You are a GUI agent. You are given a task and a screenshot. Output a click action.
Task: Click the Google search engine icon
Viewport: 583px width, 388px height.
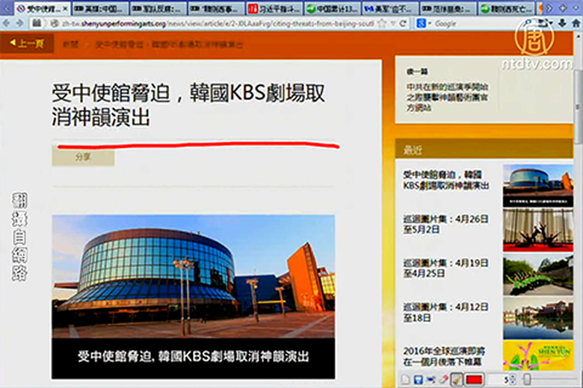point(422,24)
